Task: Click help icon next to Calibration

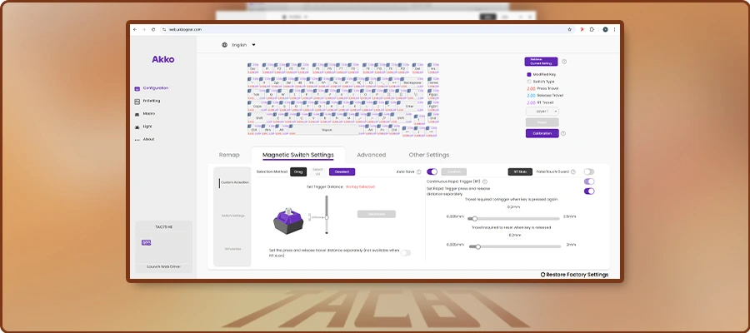Action: (563, 133)
